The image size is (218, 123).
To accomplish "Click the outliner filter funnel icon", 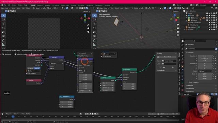I will click(212, 8).
